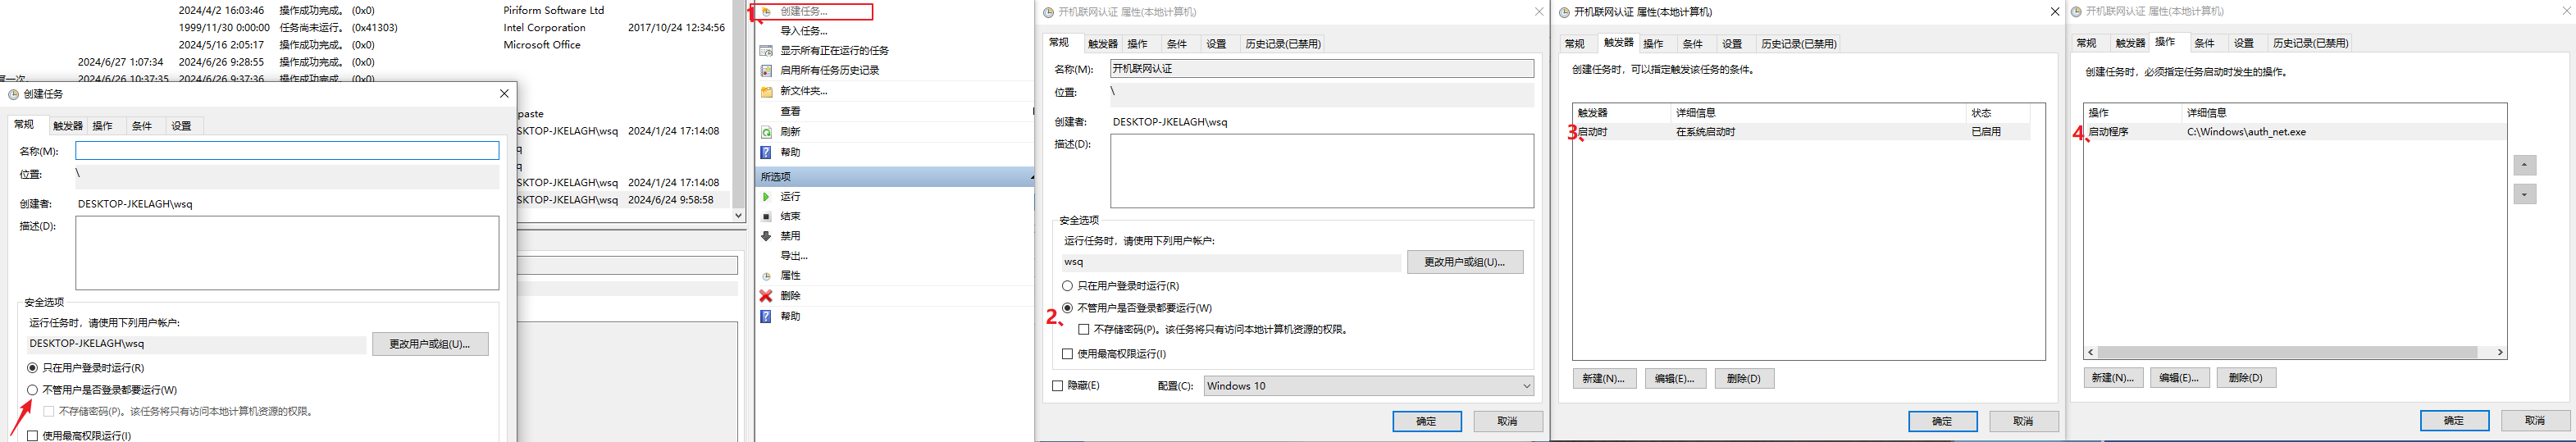Click the 帮助 icon listed under 刷新
This screenshot has width=2576, height=442.
click(x=767, y=152)
